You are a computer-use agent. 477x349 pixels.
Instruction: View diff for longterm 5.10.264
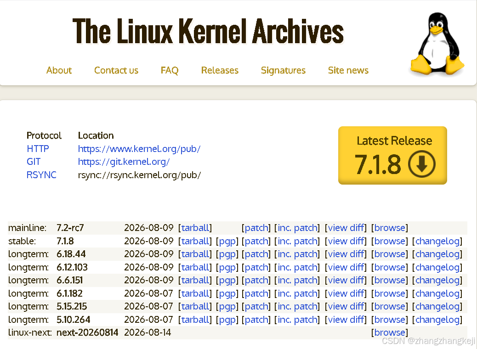(346, 320)
